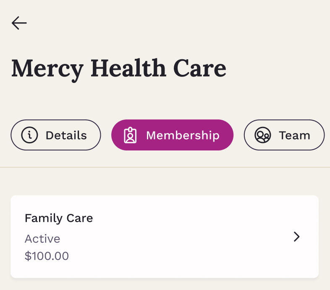Select the Membership tab label
Viewport: 330px width, 290px height.
[183, 135]
